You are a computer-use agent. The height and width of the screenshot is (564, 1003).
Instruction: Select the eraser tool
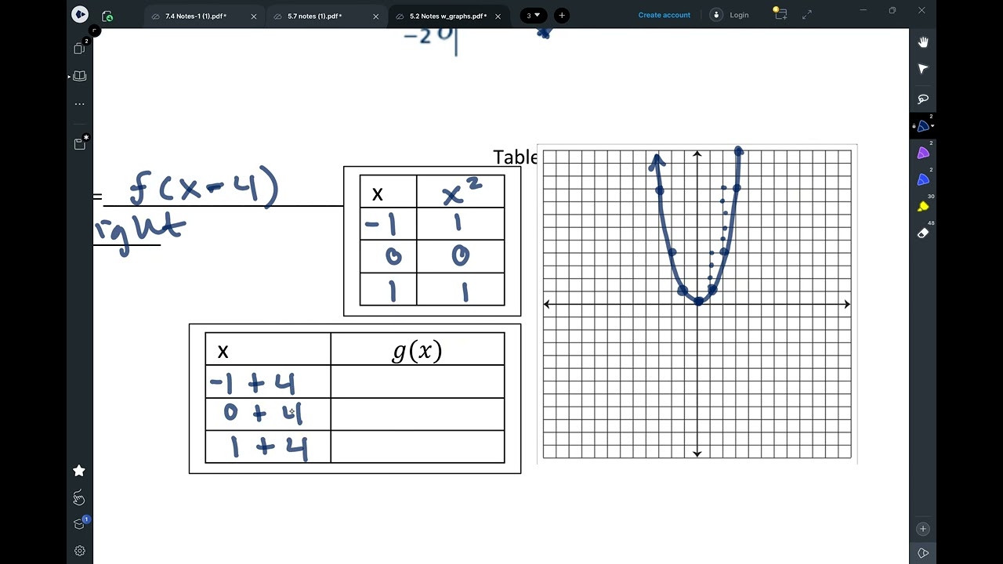(x=923, y=233)
